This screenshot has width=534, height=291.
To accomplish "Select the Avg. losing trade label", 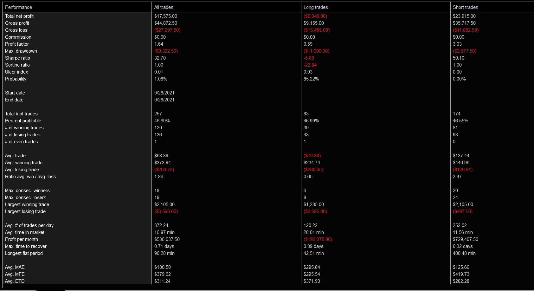I will (22, 170).
